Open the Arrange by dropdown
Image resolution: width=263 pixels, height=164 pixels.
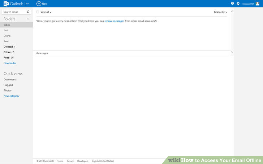click(220, 12)
